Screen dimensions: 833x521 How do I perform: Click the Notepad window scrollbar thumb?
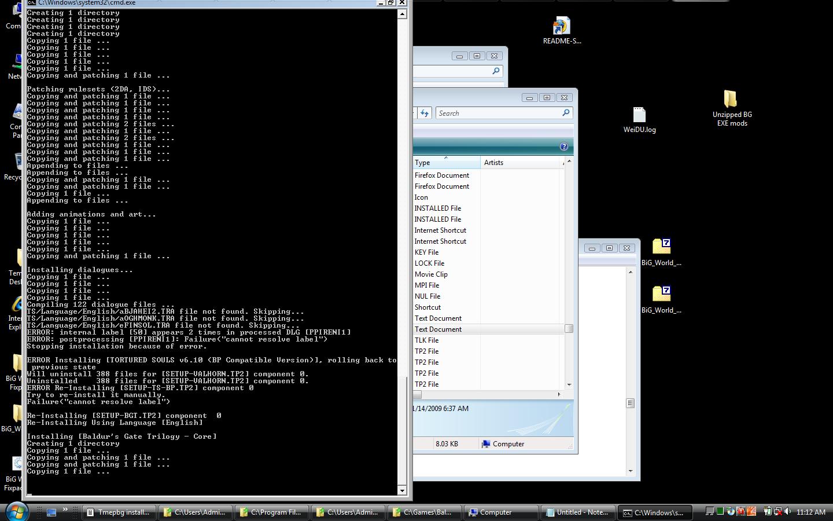click(x=631, y=403)
